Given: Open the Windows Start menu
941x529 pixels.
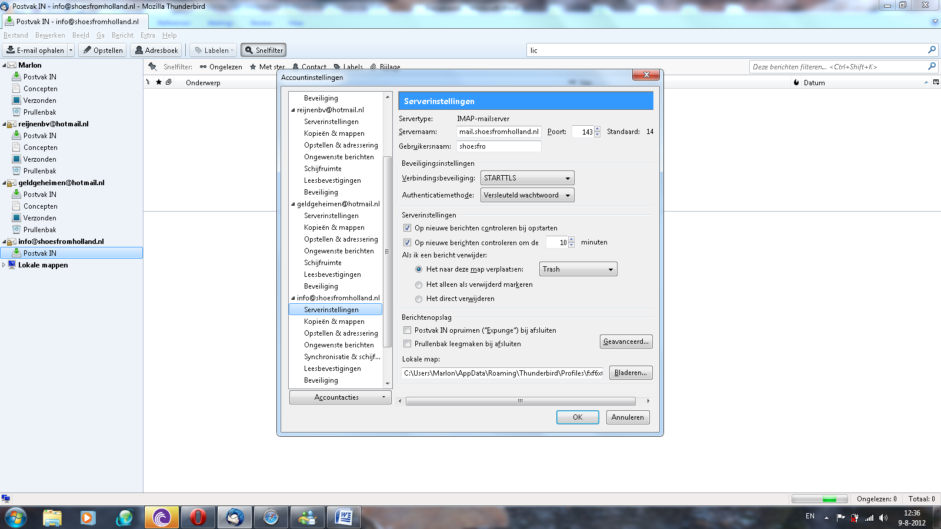Looking at the screenshot, I should click(15, 517).
